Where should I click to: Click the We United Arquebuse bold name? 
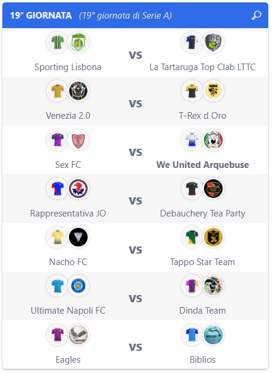pyautogui.click(x=203, y=165)
